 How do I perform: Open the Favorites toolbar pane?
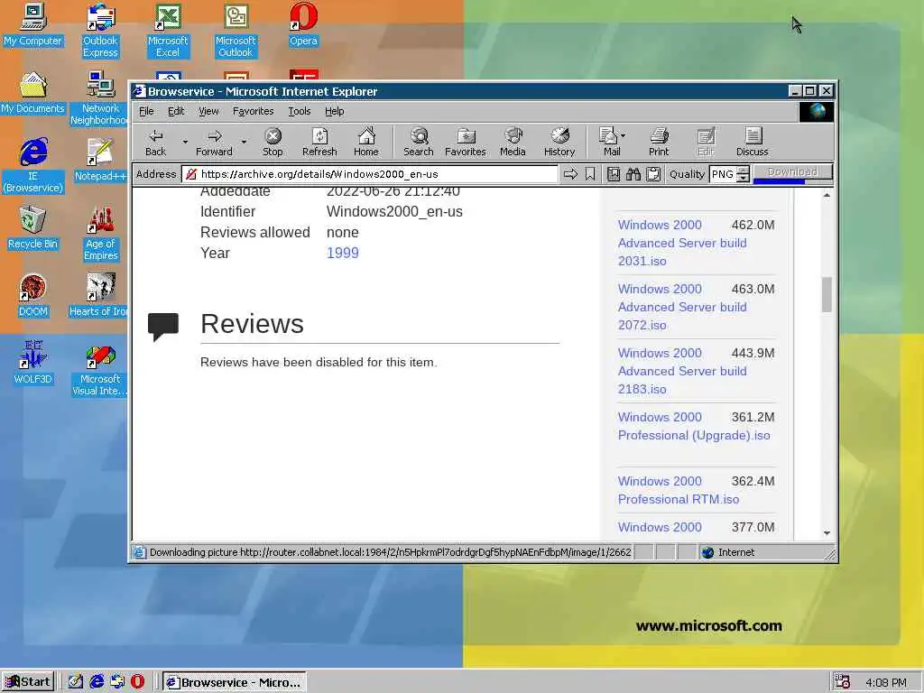(x=466, y=142)
